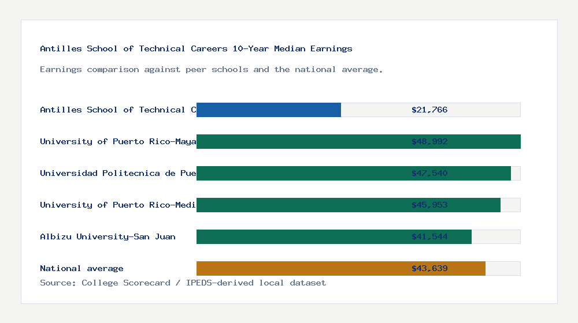Click the 'University of Puerto Rico-Maya' row label

(x=118, y=141)
